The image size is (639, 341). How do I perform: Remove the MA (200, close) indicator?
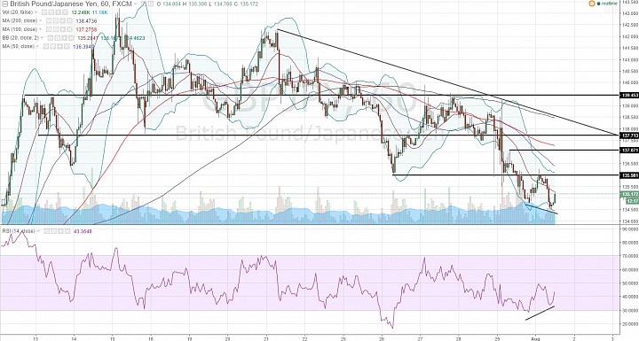point(70,20)
